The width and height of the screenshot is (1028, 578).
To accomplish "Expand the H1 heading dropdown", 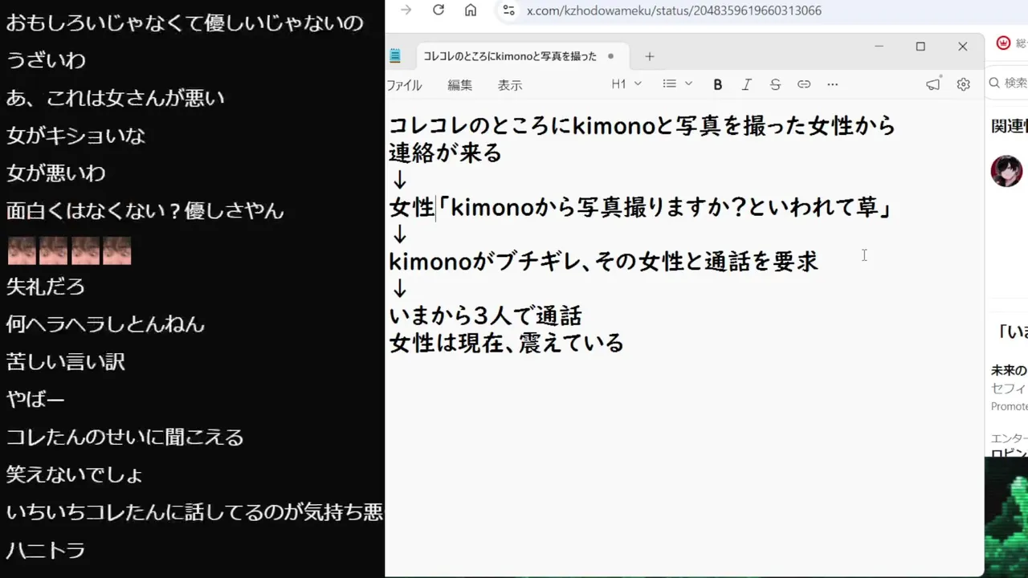I will (626, 84).
